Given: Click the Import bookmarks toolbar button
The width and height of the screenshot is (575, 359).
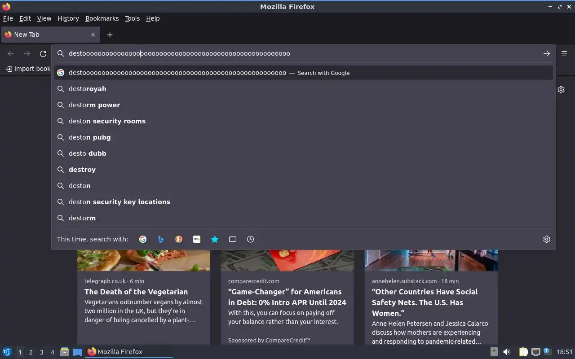Looking at the screenshot, I should pyautogui.click(x=28, y=69).
